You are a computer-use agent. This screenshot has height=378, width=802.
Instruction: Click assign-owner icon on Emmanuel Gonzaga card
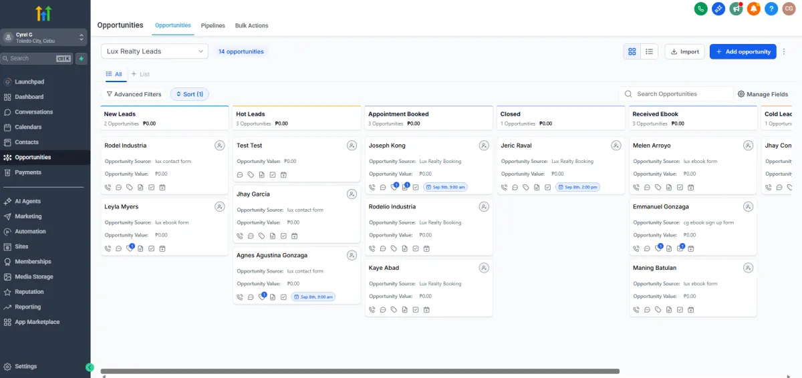[749, 207]
